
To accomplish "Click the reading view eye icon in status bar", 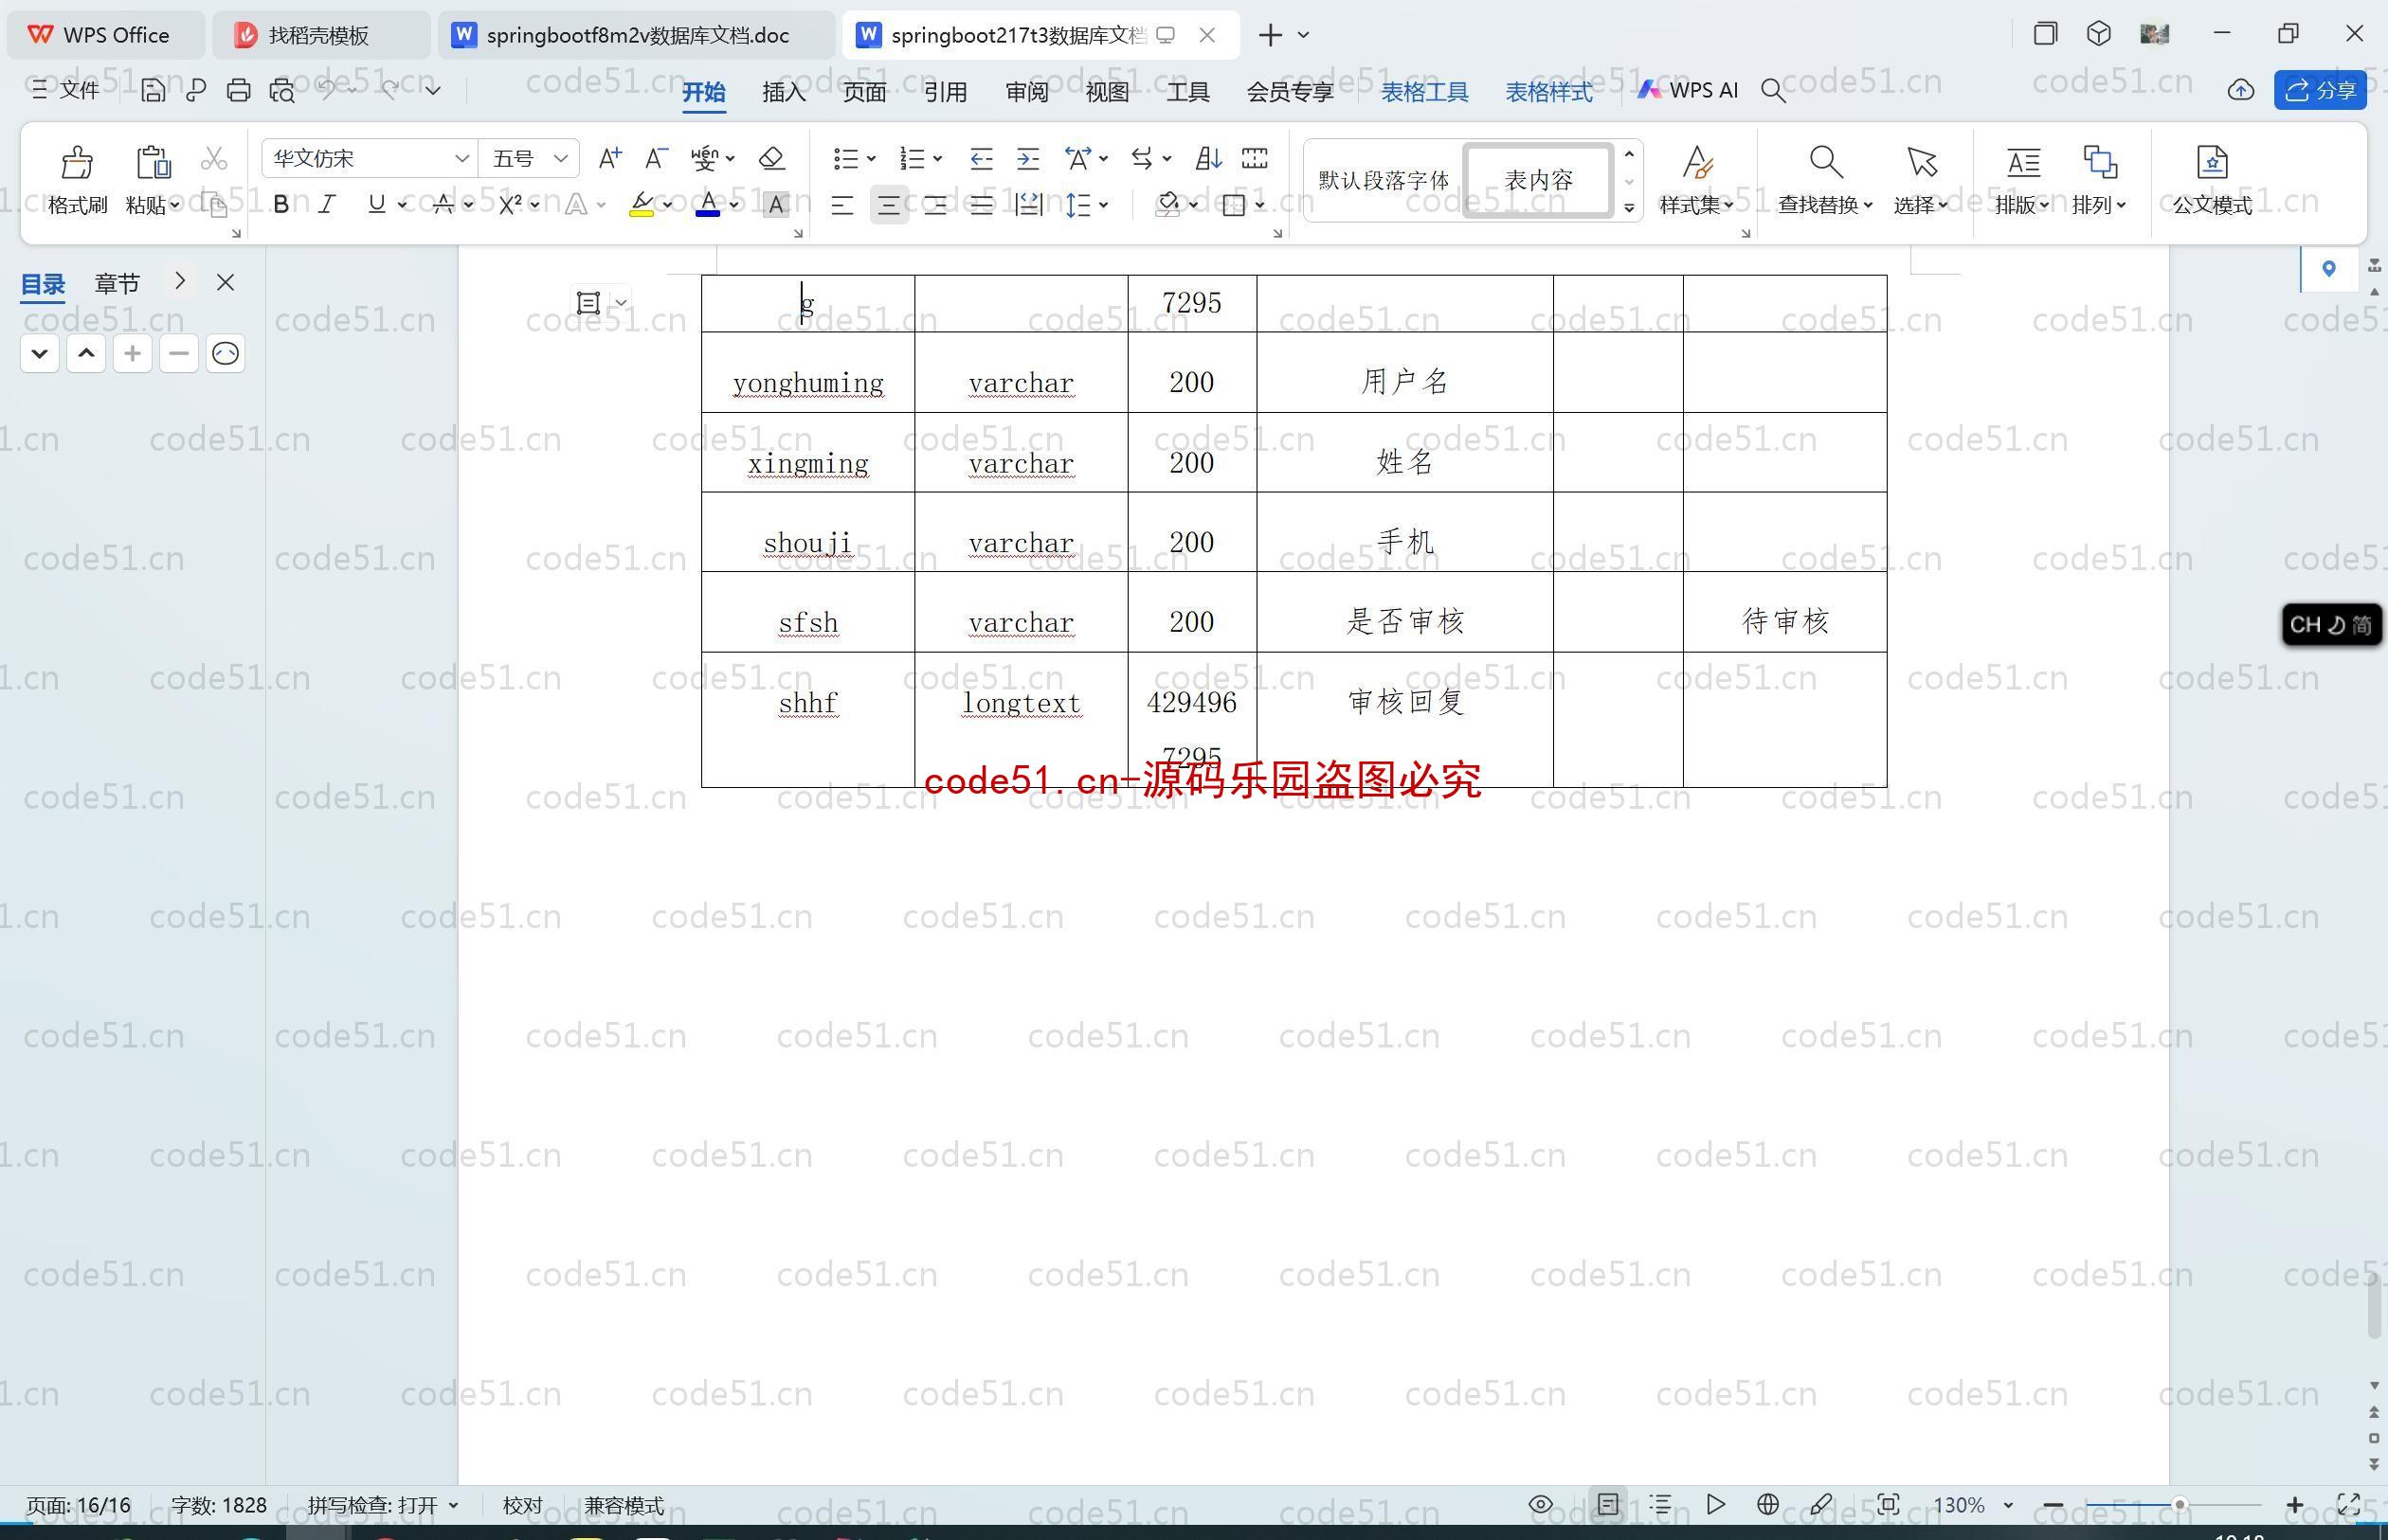I will (x=1541, y=1504).
